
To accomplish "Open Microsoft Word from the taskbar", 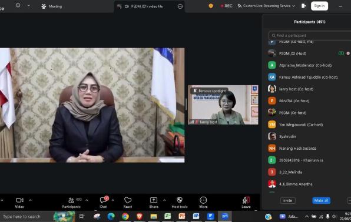I will coord(196,216).
